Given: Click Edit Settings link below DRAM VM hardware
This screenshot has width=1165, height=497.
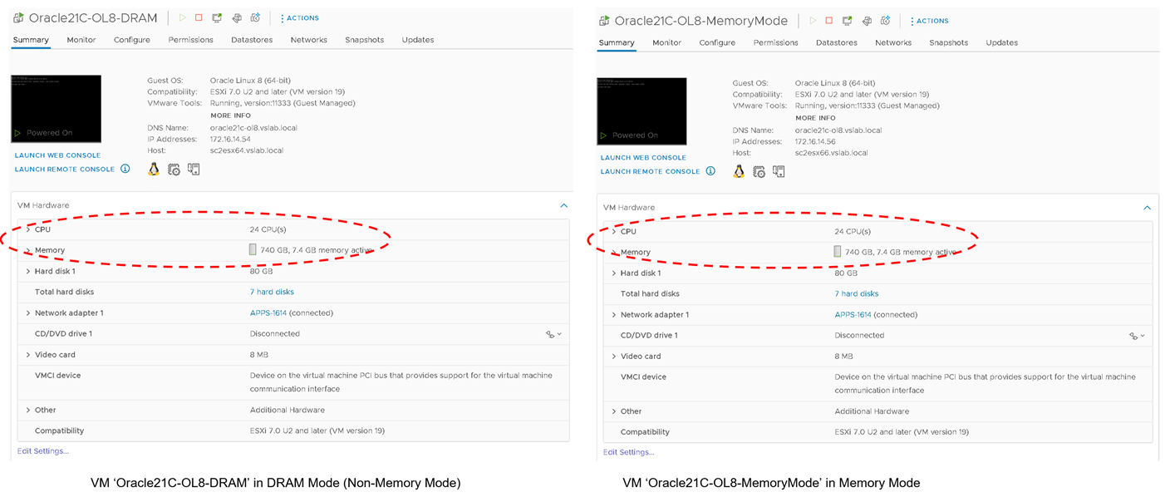Looking at the screenshot, I should (x=43, y=451).
